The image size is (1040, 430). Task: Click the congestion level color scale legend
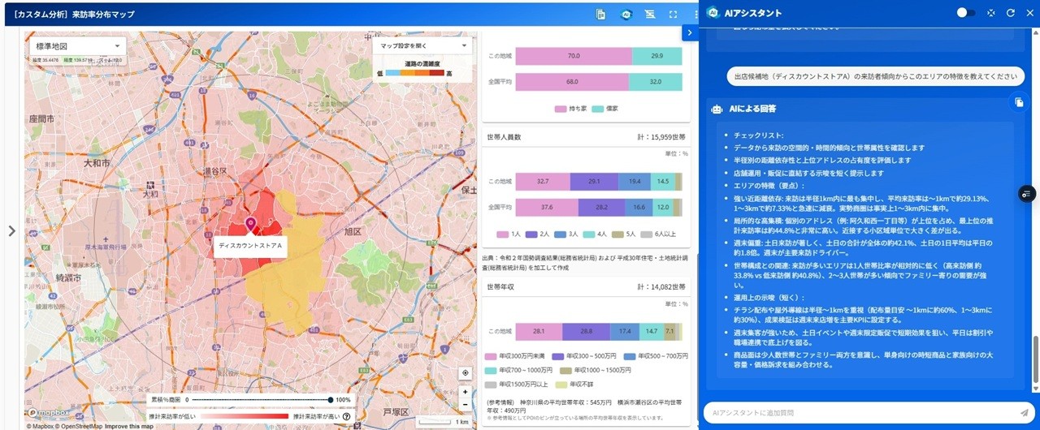click(415, 73)
